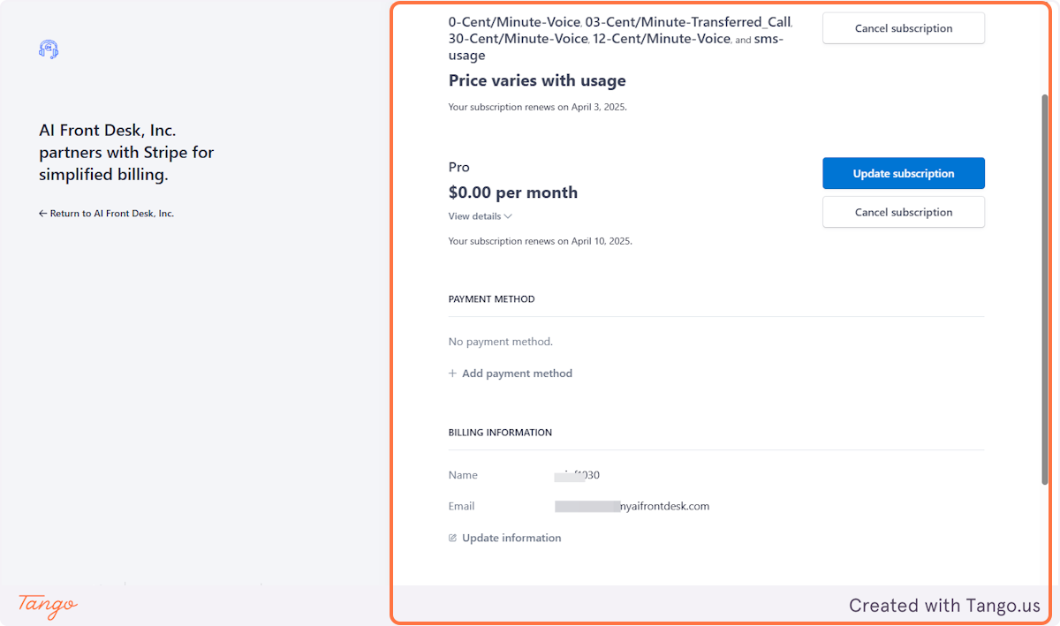Click the pencil icon next to Update information
The height and width of the screenshot is (626, 1060).
pyautogui.click(x=452, y=537)
